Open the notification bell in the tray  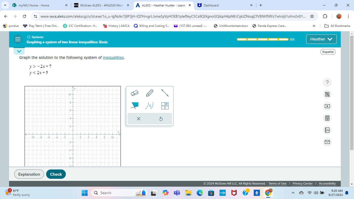[x=347, y=193]
